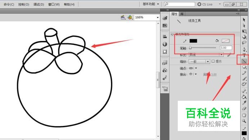Click the search field in the top bar

coord(180,4)
